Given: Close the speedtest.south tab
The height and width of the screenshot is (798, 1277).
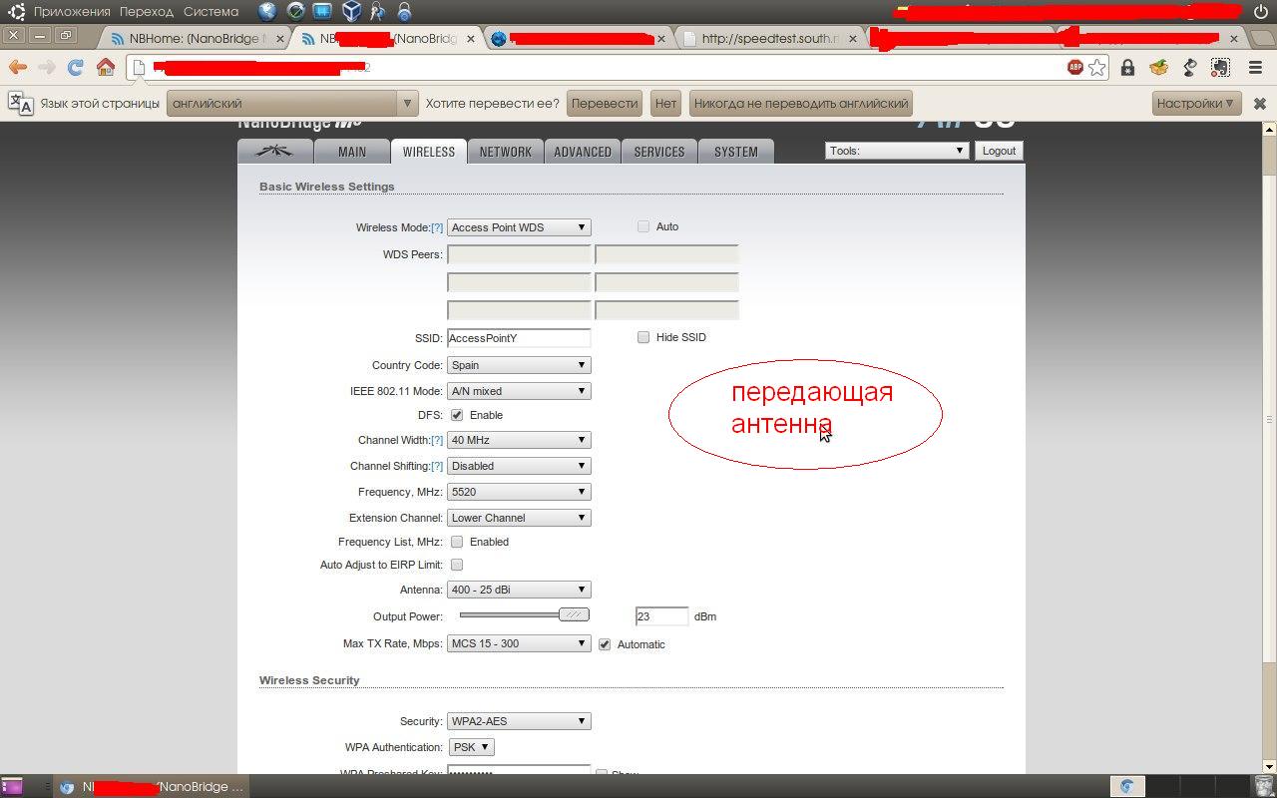Looking at the screenshot, I should 855,39.
